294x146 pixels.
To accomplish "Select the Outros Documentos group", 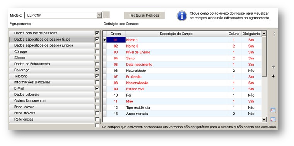I will pos(52,101).
